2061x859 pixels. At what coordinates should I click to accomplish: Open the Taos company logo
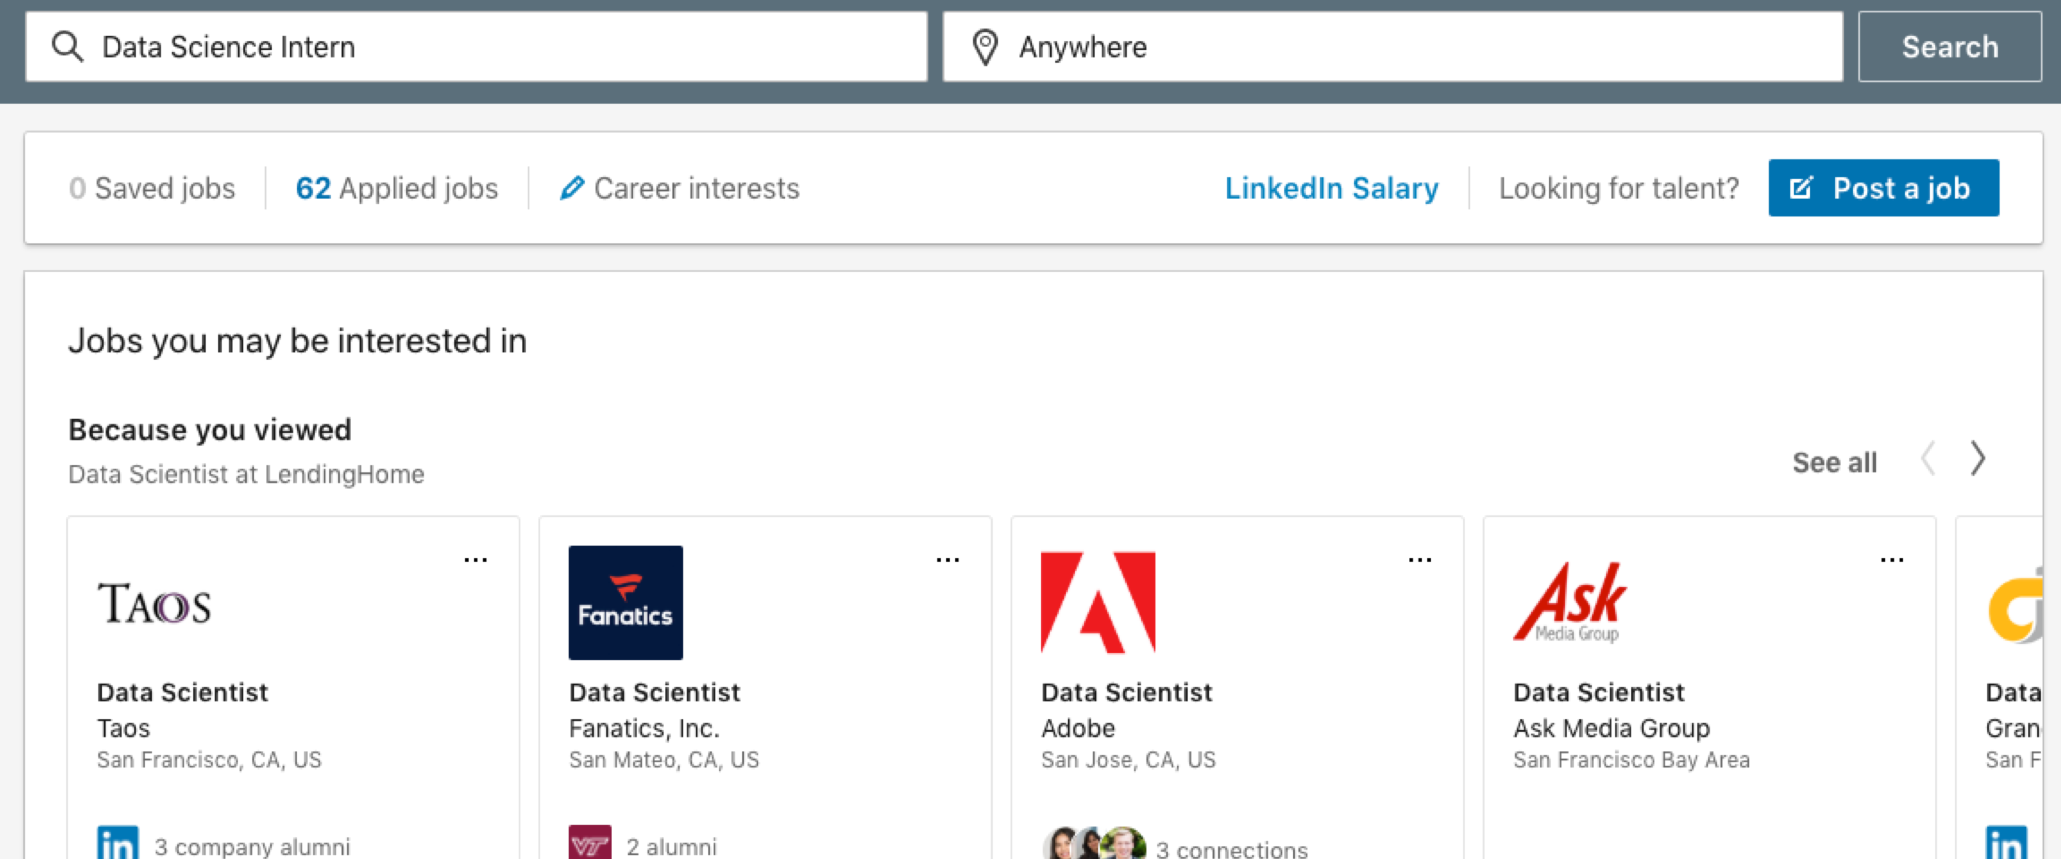tap(154, 603)
